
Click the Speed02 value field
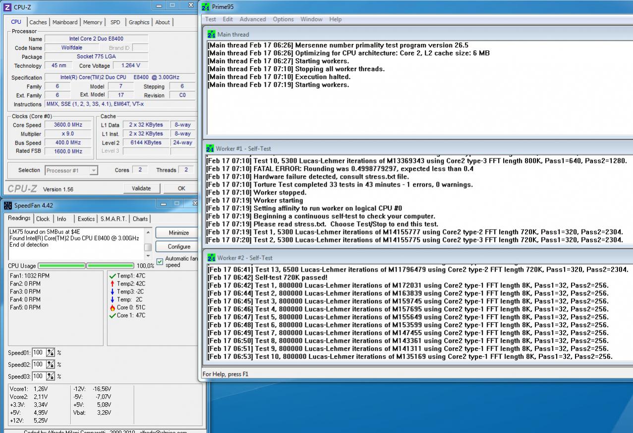[x=39, y=365]
